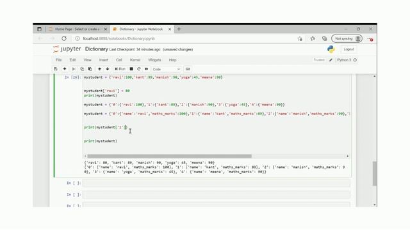This screenshot has width=410, height=230.
Task: Click the In [26] cell prompt
Action: tap(72, 77)
